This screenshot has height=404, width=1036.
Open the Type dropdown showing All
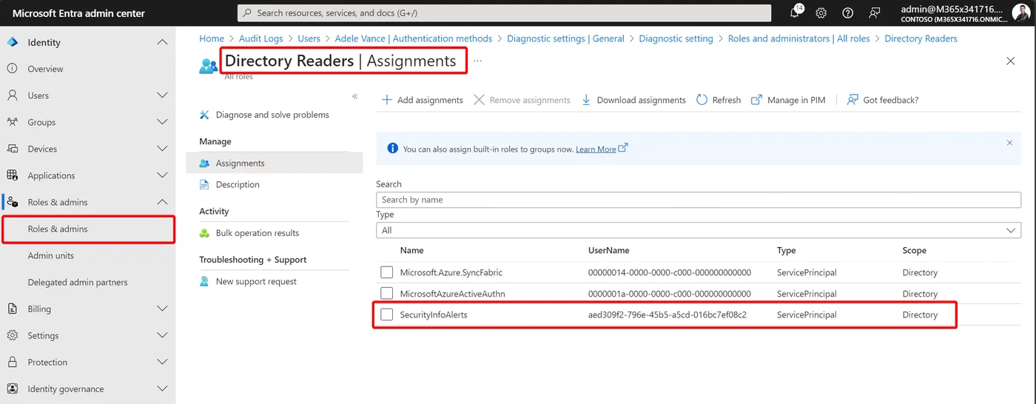(699, 230)
